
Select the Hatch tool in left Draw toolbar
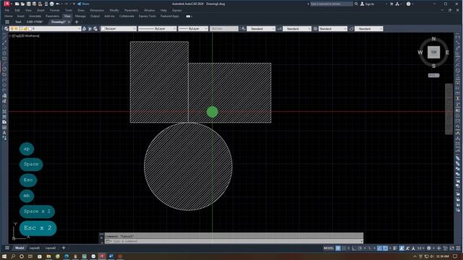(4, 112)
